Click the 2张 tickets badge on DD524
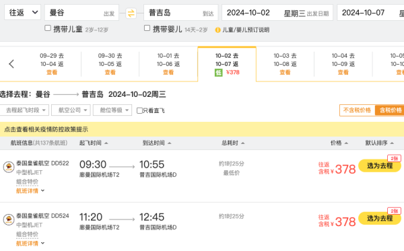This screenshot has width=404, height=251. pos(394,211)
